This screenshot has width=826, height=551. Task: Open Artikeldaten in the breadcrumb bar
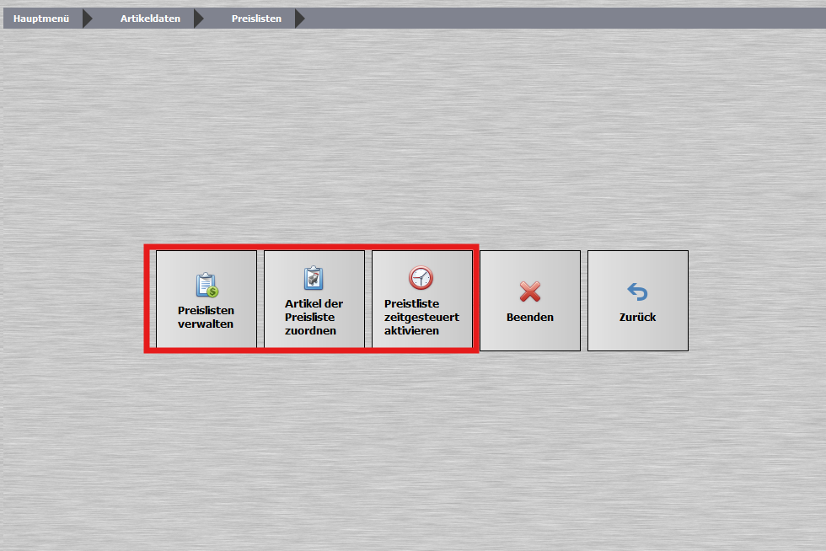150,19
